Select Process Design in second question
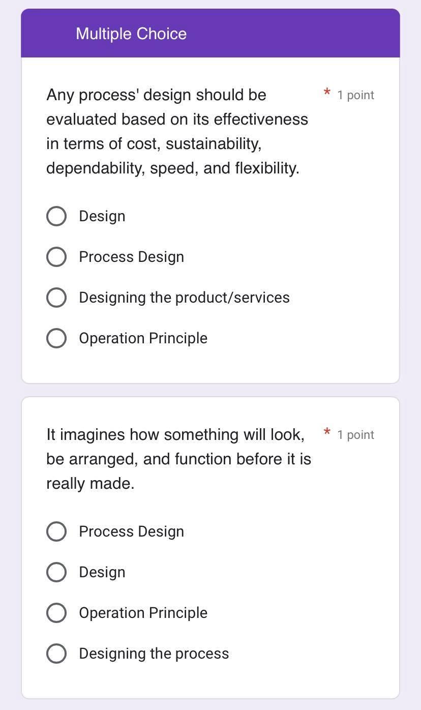This screenshot has width=421, height=710. click(x=56, y=531)
